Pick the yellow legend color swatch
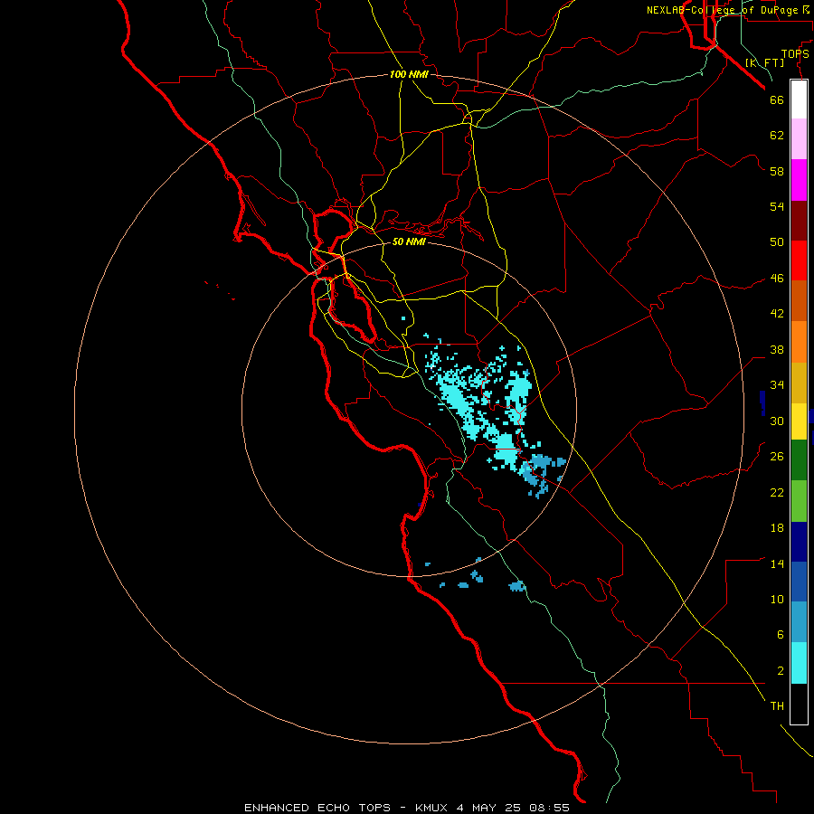Viewport: 814px width, 814px height. point(799,421)
